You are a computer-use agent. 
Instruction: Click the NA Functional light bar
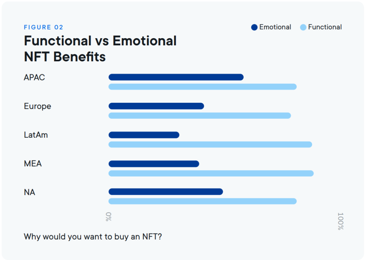[203, 201]
